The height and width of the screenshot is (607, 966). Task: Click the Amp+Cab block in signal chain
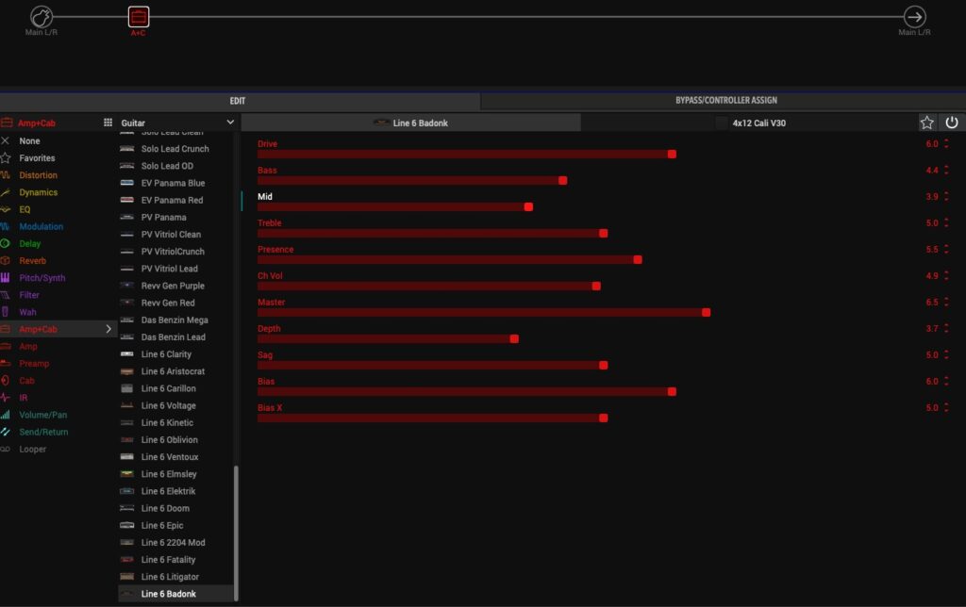coord(139,17)
